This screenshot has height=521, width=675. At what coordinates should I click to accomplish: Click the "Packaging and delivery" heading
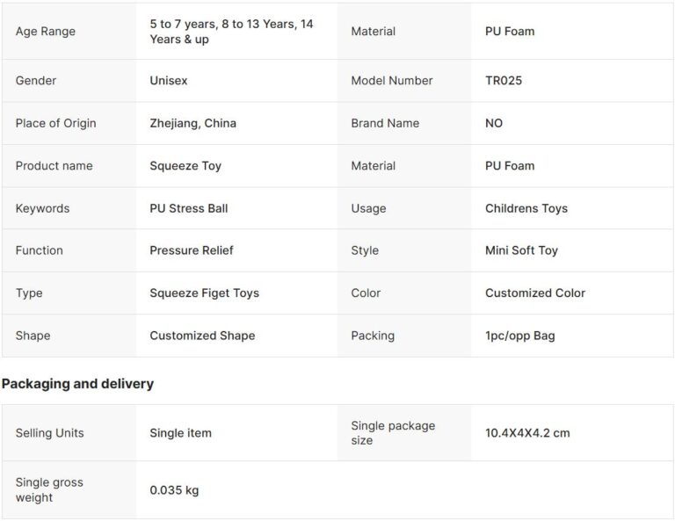(x=77, y=384)
